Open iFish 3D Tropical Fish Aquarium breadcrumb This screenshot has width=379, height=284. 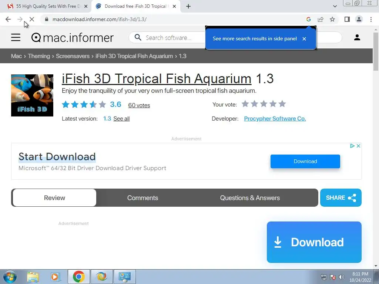tap(134, 56)
